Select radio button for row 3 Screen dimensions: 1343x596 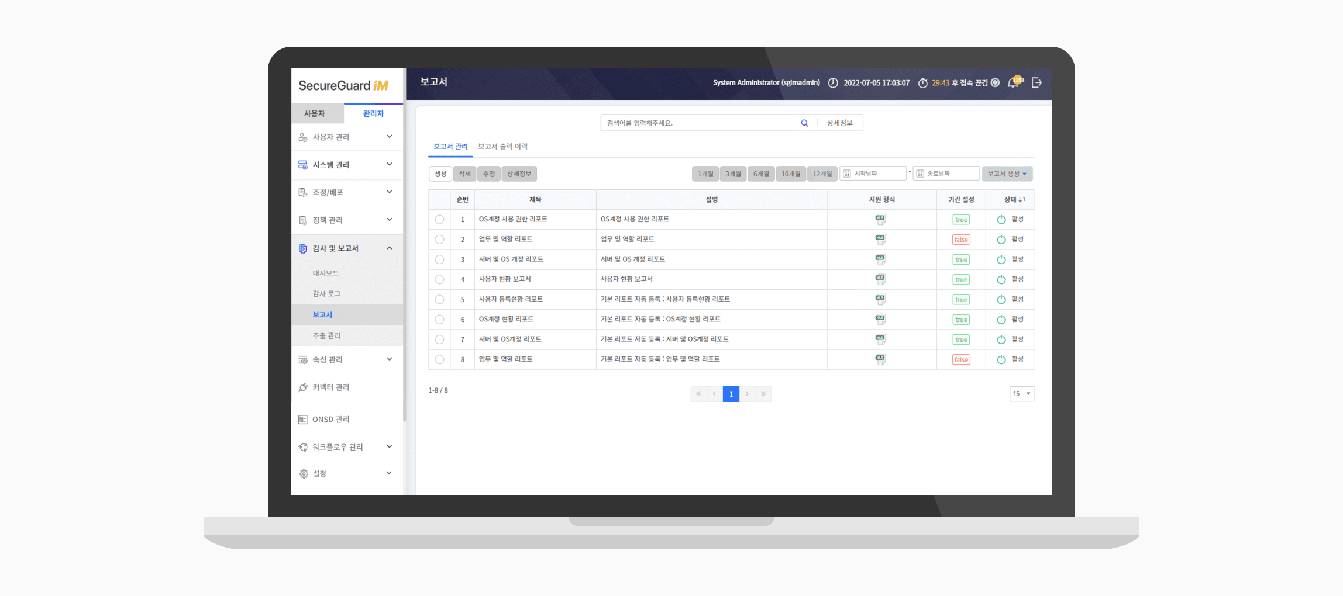(439, 259)
